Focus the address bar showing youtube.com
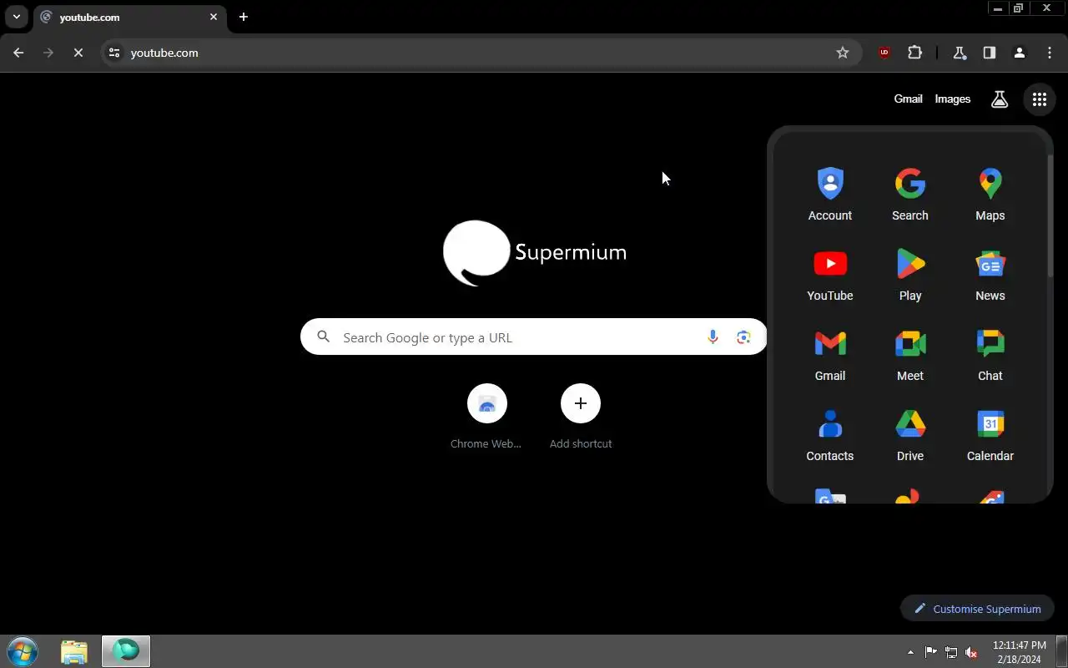 click(480, 53)
